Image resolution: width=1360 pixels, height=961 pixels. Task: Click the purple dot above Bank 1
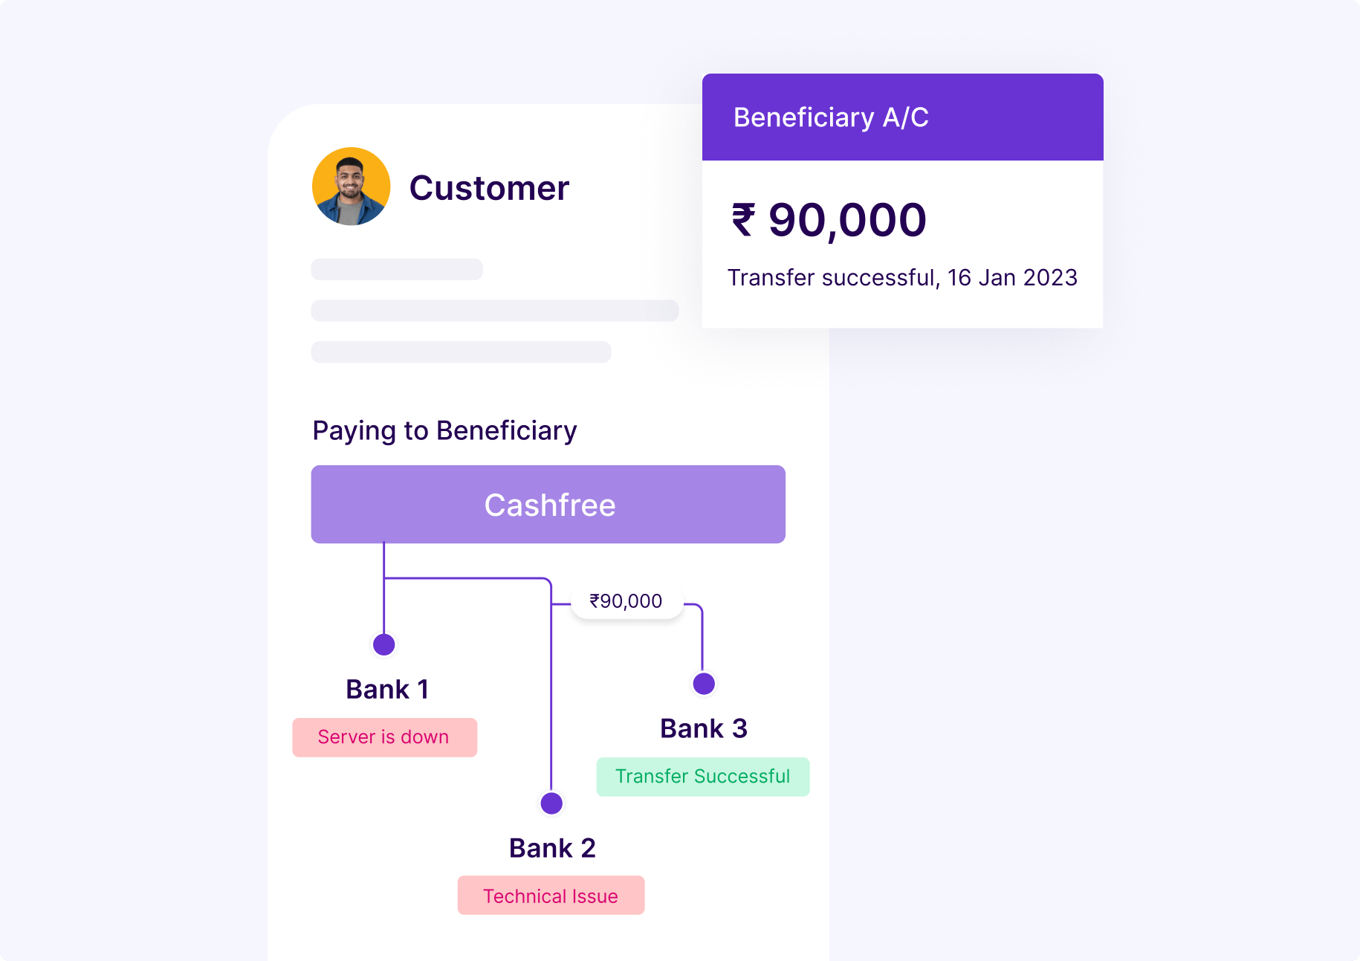coord(383,644)
